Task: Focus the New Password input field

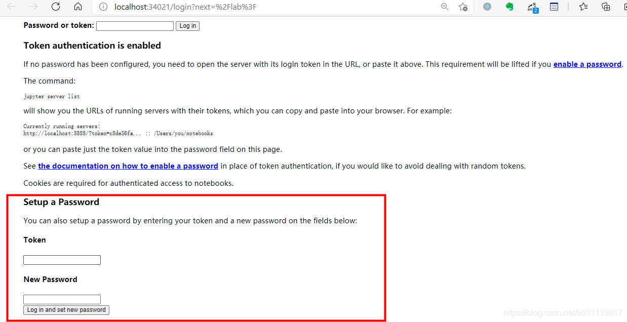Action: click(62, 299)
